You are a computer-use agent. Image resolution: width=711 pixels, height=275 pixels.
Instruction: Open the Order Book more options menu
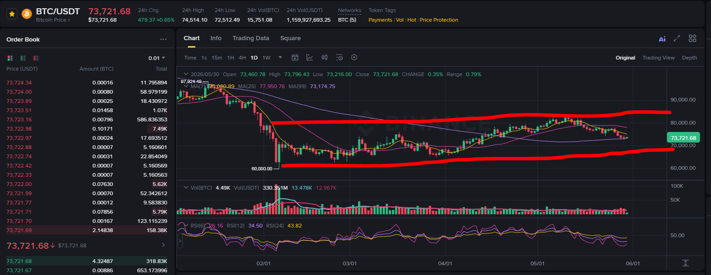pos(163,39)
